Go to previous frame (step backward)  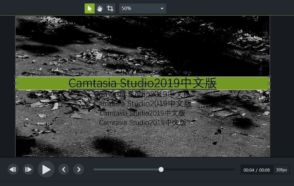click(x=13, y=169)
